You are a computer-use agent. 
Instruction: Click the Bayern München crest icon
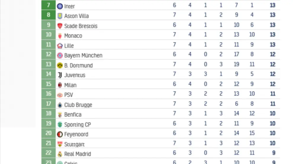60,55
